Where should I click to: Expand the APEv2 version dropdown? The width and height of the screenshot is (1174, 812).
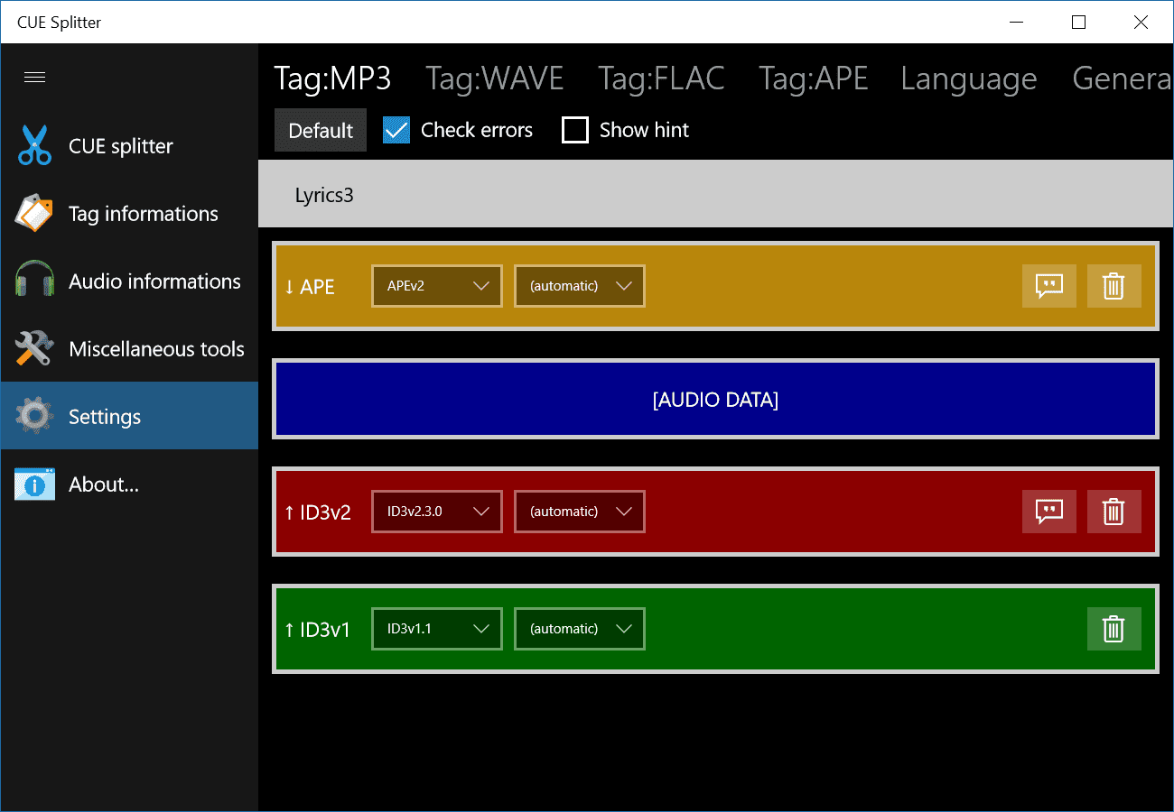437,286
